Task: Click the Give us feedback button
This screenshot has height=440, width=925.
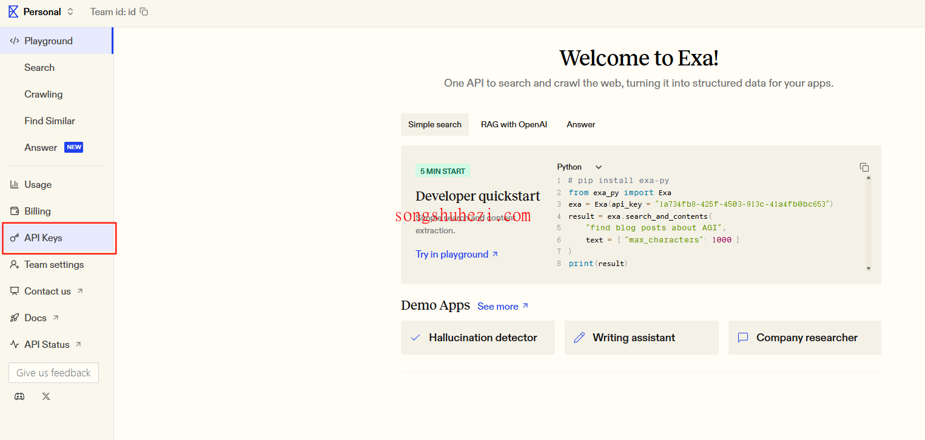Action: click(53, 373)
